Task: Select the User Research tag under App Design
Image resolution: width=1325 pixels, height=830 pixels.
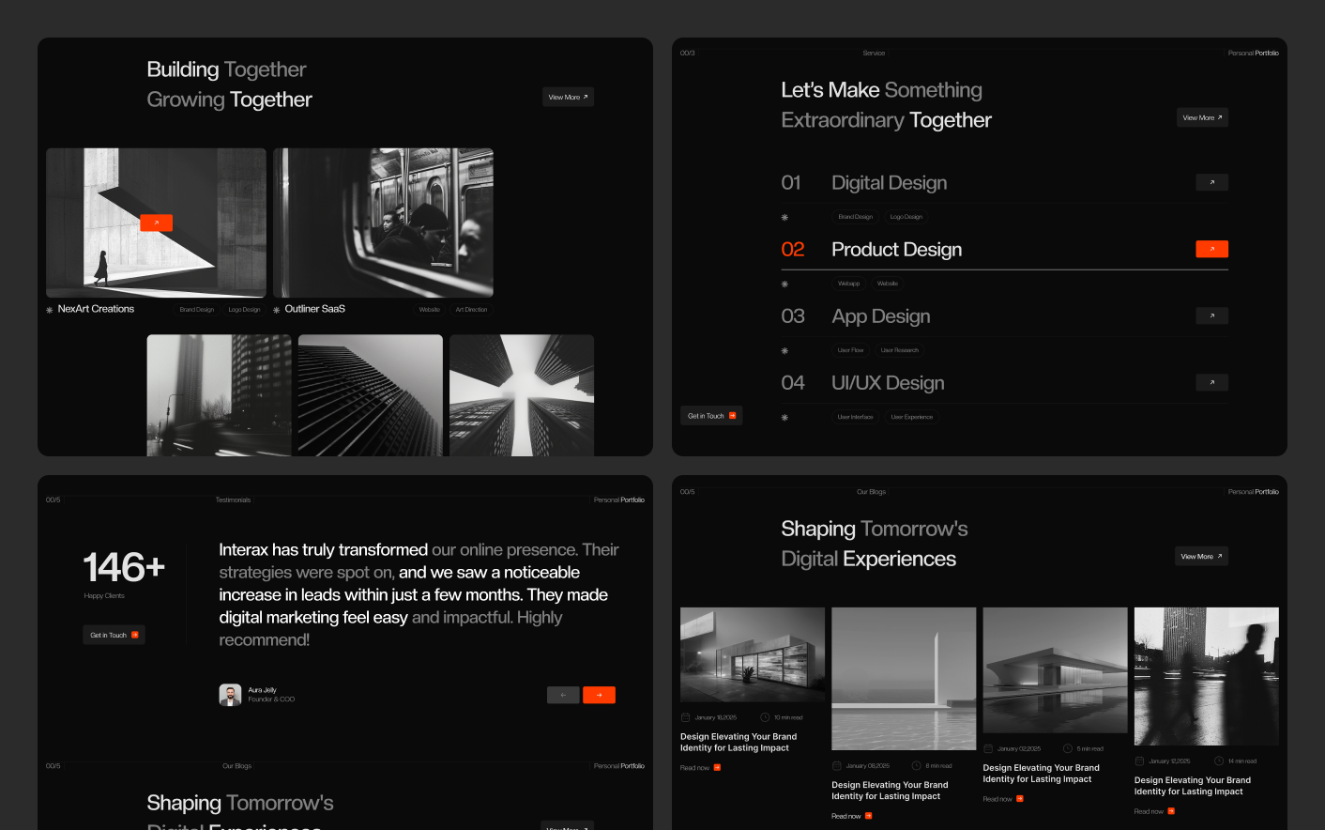Action: click(899, 350)
